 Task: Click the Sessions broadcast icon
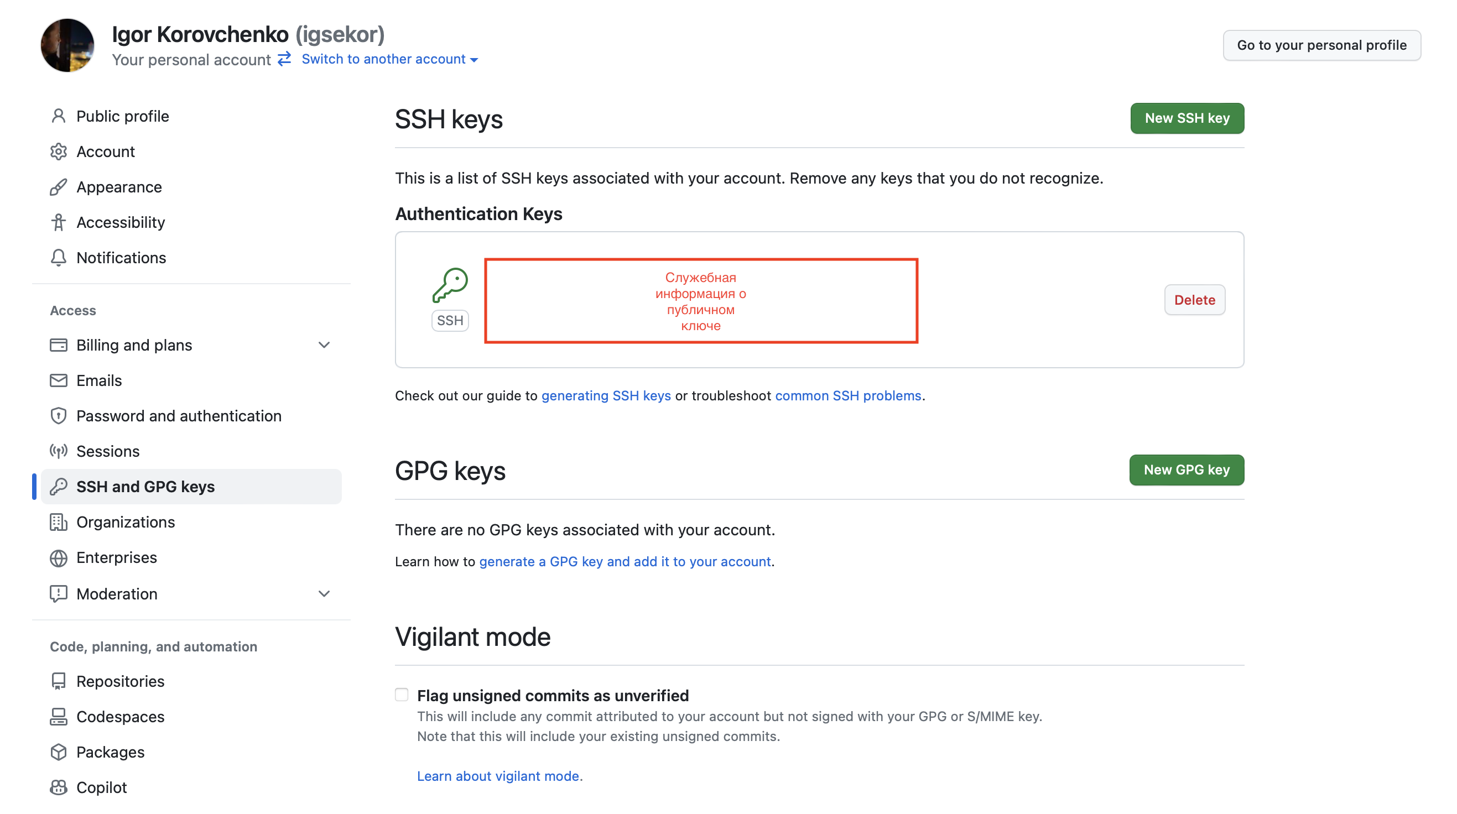coord(58,451)
